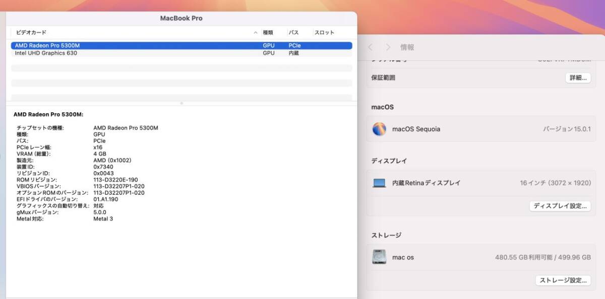
Task: Click the PCIe lane width value x16
Action: tap(98, 147)
